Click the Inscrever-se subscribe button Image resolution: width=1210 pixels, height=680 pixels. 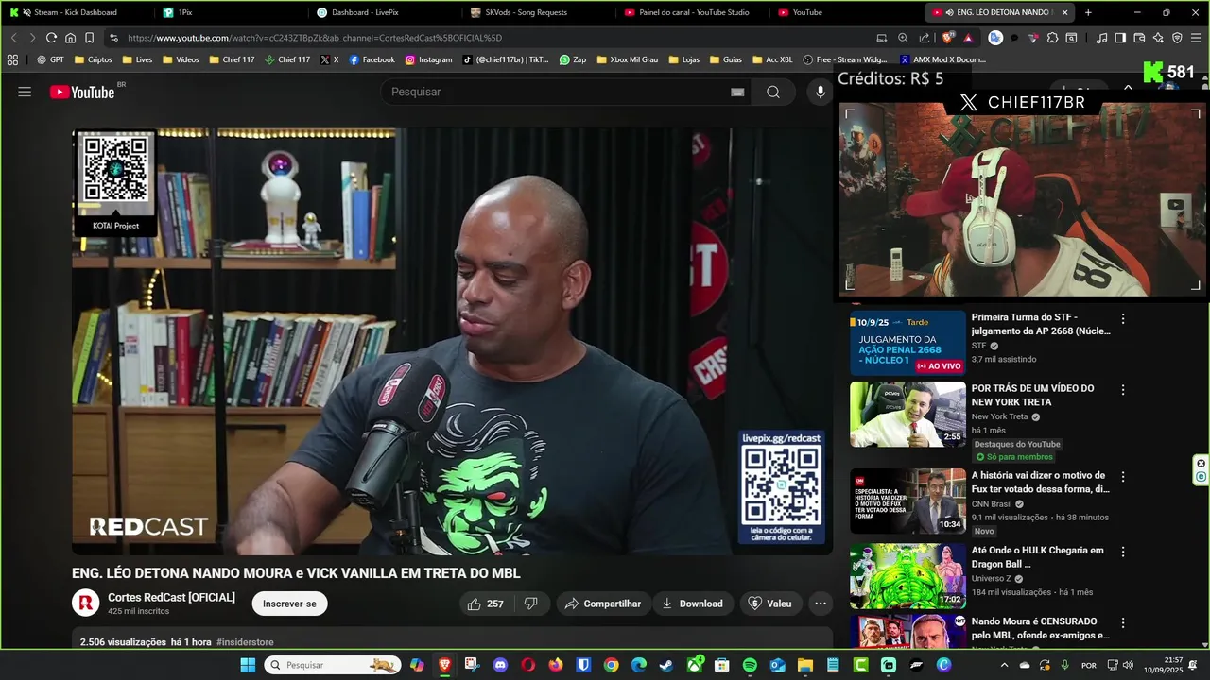pyautogui.click(x=289, y=603)
